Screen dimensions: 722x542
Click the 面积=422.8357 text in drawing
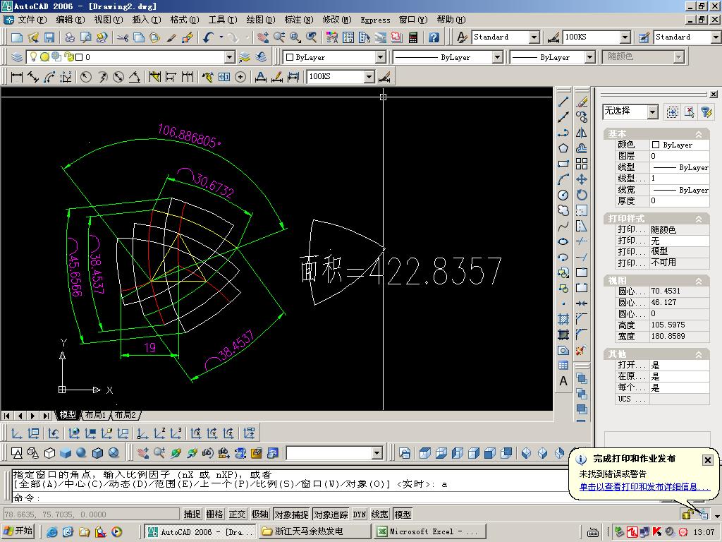click(x=400, y=270)
